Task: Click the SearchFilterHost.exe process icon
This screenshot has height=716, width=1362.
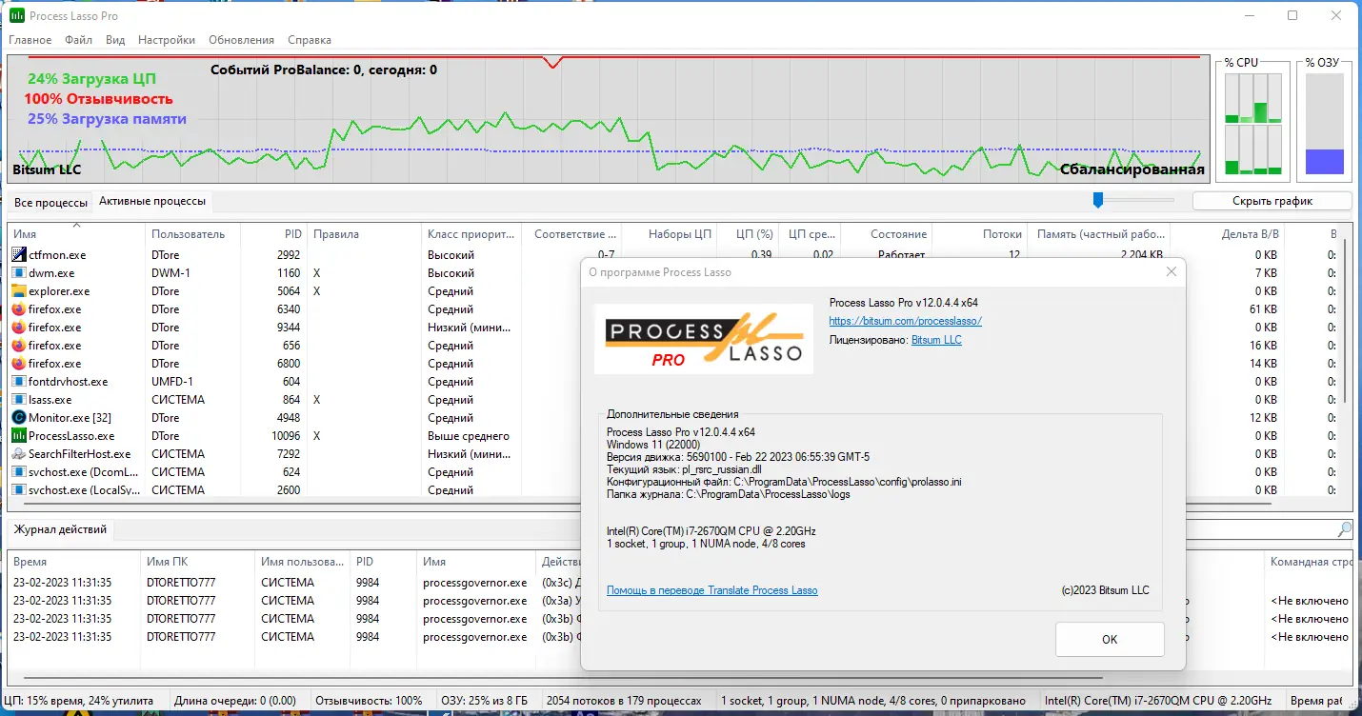Action: (19, 453)
